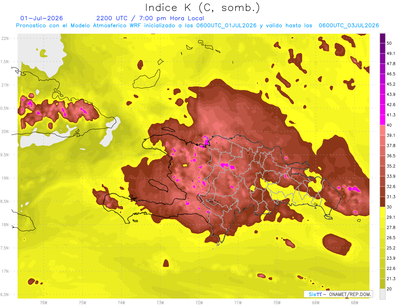Select the "01-Jul-2026" date label
This screenshot has width=398, height=307.
[41, 18]
